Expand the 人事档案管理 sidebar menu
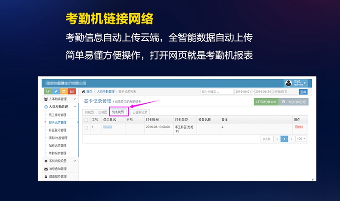The height and width of the screenshot is (201, 340). 60,99
